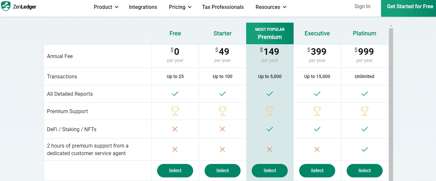Expand the Pricing dropdown menu
The height and width of the screenshot is (181, 436).
(180, 7)
